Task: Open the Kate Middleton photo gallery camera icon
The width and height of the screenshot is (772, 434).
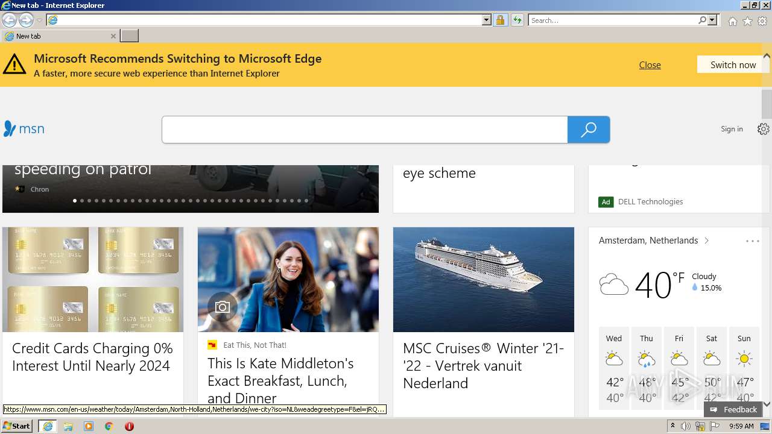Action: (222, 307)
